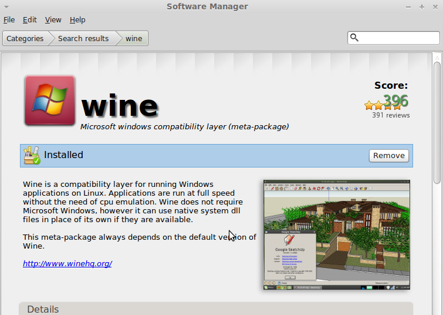Click the 391 reviews text
This screenshot has height=315, width=443.
[391, 115]
